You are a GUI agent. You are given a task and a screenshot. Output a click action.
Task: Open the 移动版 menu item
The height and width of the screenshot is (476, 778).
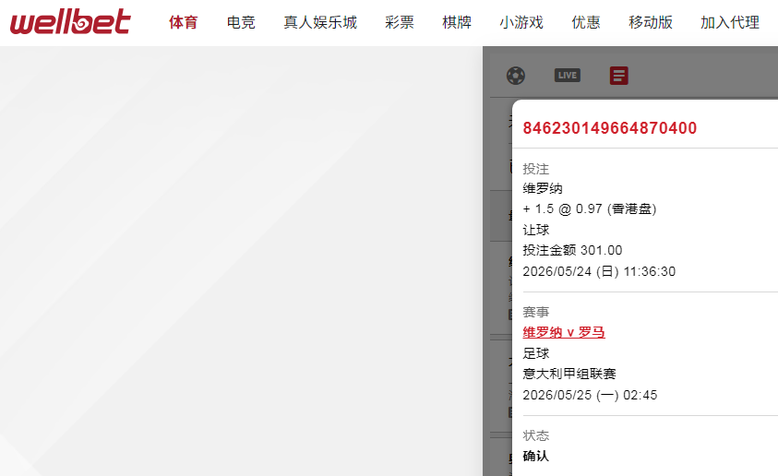[x=651, y=22]
